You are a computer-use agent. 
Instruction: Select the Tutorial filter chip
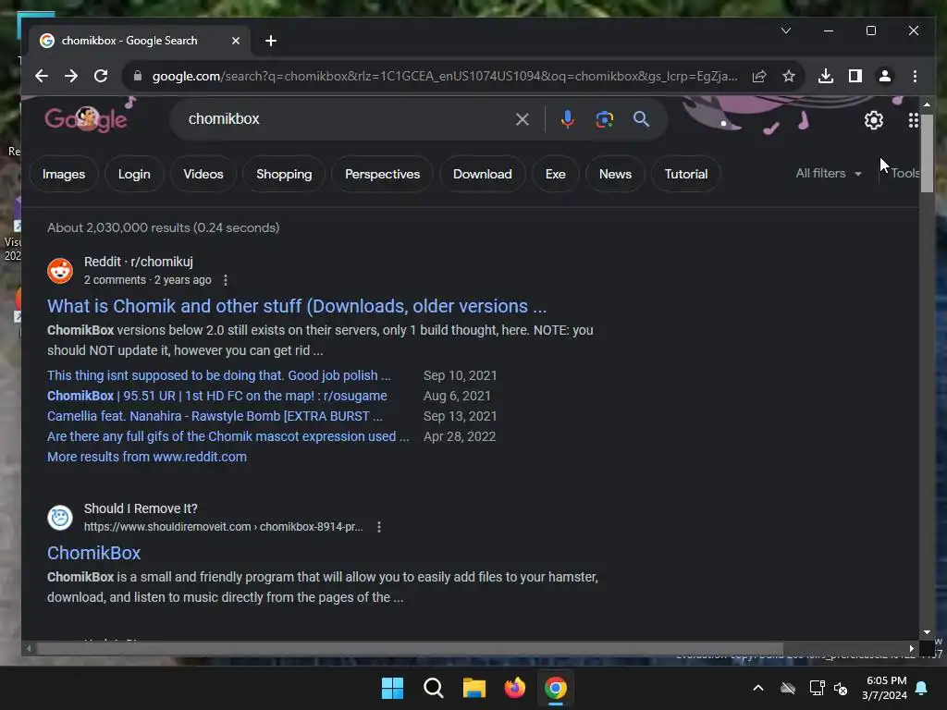tap(686, 174)
